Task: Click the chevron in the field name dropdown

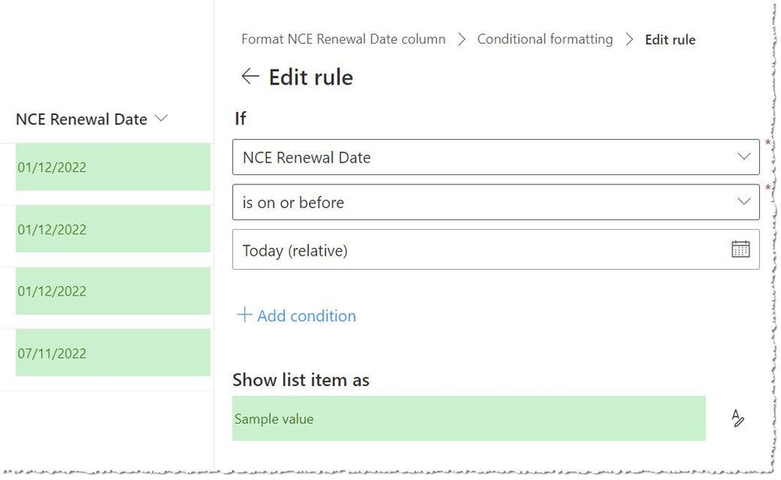Action: (743, 157)
